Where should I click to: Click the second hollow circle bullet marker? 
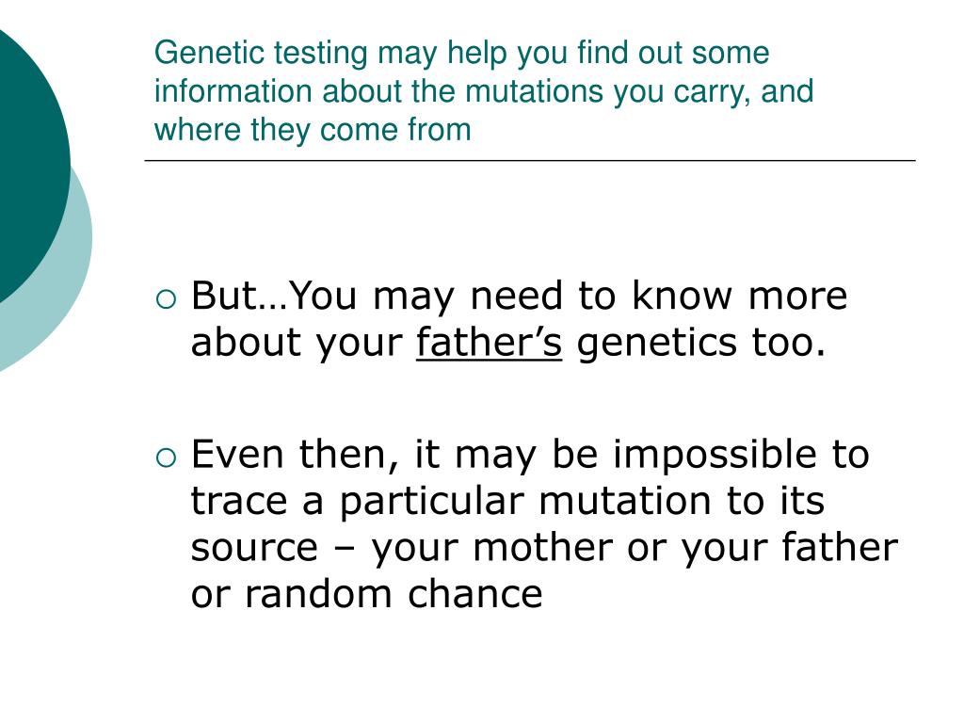pos(166,458)
